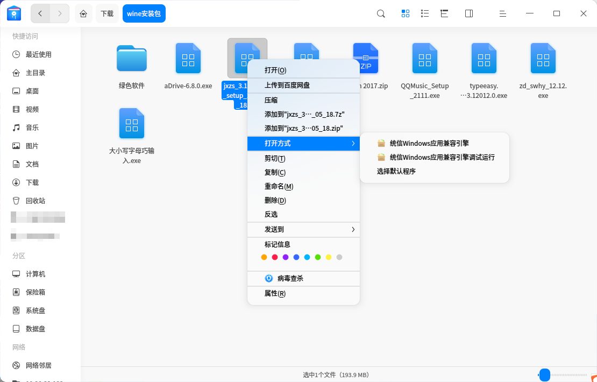Screen dimensions: 597x382
Task: Choose add to 7z archive option
Action: click(x=303, y=114)
